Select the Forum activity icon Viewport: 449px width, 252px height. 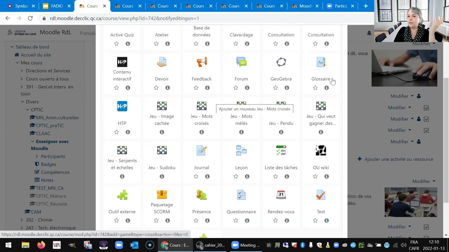click(241, 62)
